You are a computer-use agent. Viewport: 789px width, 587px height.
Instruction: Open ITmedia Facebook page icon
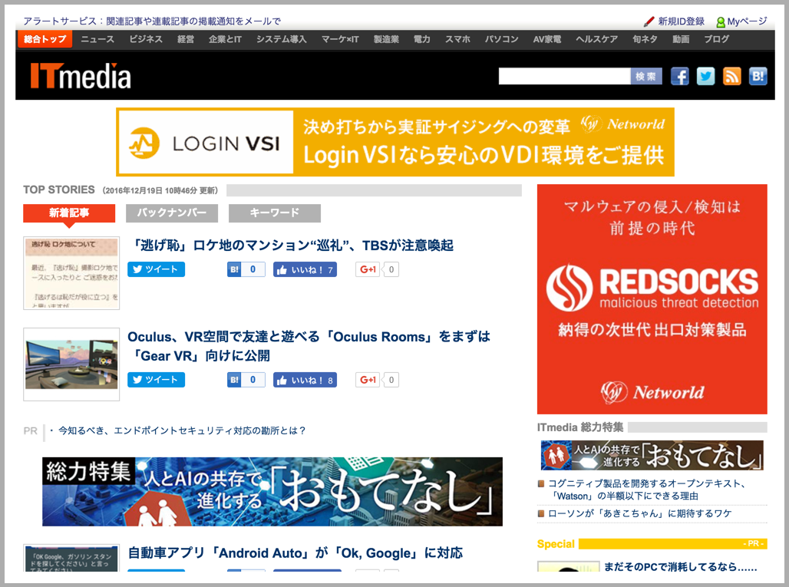(679, 76)
